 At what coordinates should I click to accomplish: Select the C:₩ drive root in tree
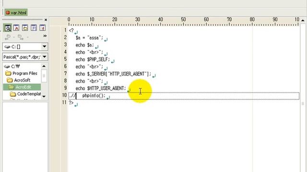tap(12, 66)
